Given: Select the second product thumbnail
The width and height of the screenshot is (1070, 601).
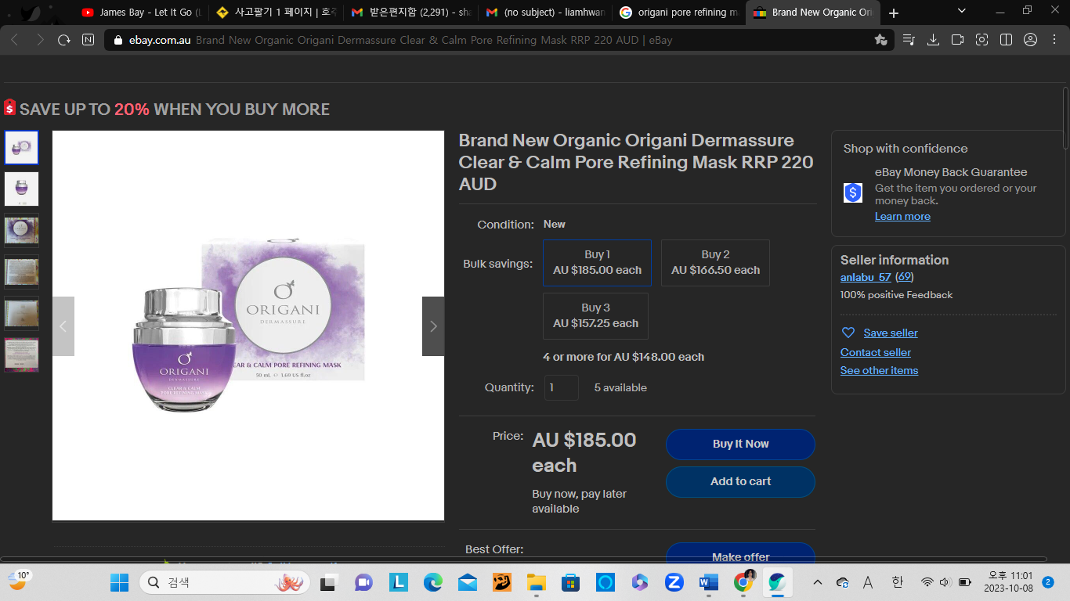Looking at the screenshot, I should [21, 189].
